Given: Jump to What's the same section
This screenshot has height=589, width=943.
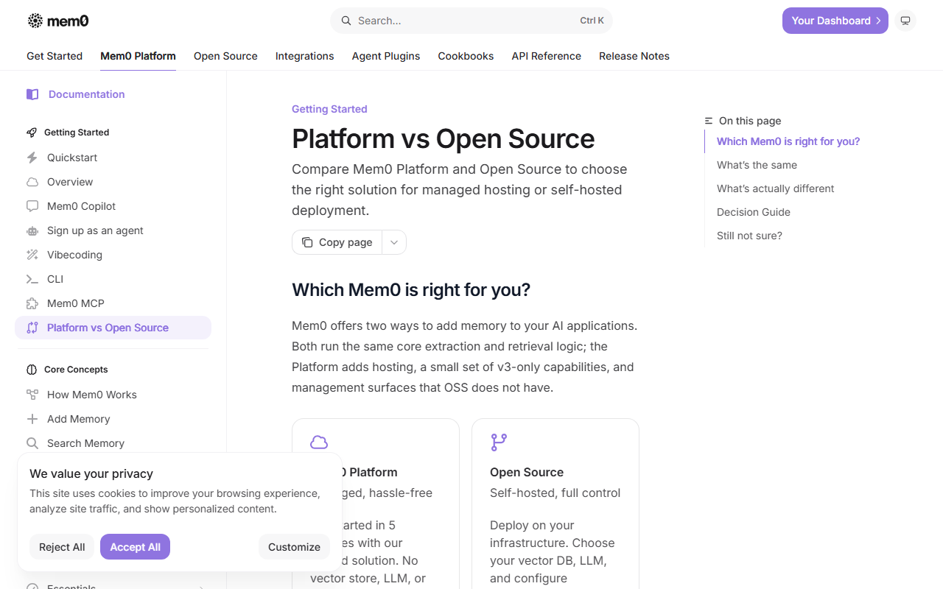Looking at the screenshot, I should coord(757,165).
